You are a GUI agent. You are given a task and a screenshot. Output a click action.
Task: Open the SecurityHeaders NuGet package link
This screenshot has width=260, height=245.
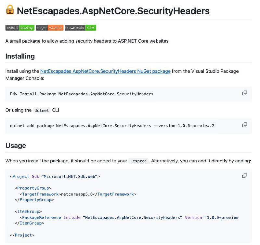tap(105, 71)
